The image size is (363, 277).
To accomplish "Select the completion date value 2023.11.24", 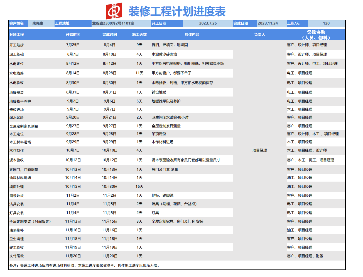I will point(268,23).
